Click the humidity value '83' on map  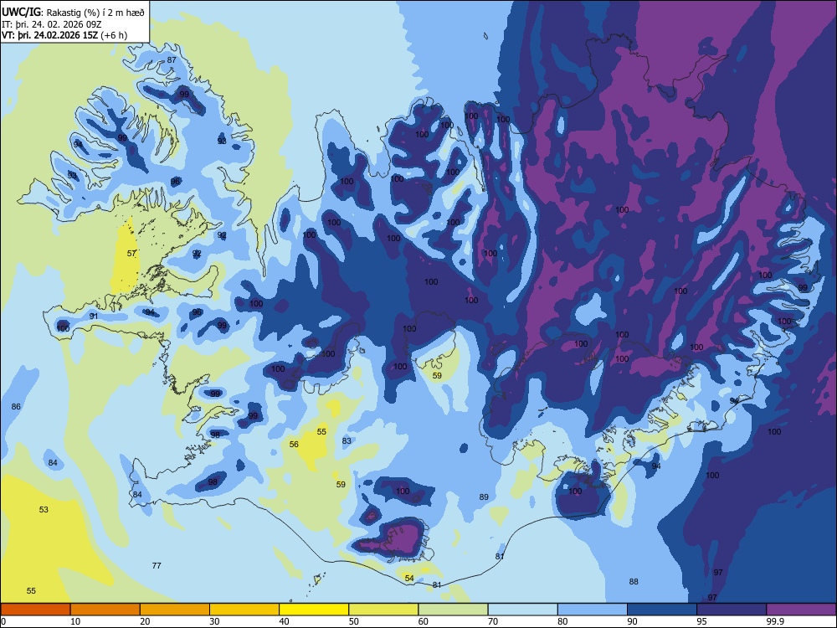347,440
